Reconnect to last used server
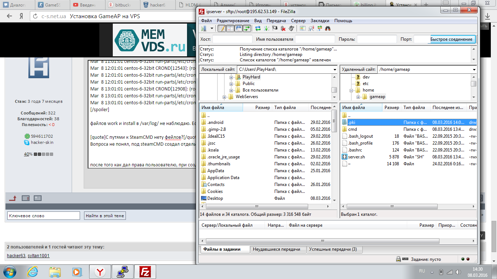The height and width of the screenshot is (279, 497). (291, 28)
